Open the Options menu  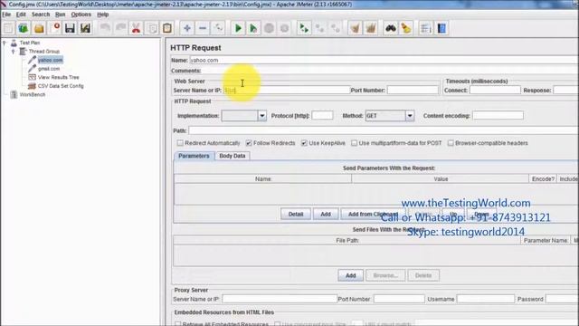point(81,14)
